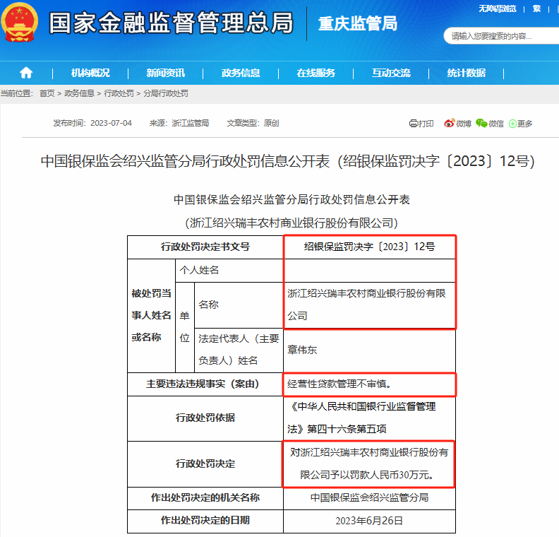Navigate to 统计数据 section
The width and height of the screenshot is (559, 537).
(x=466, y=73)
